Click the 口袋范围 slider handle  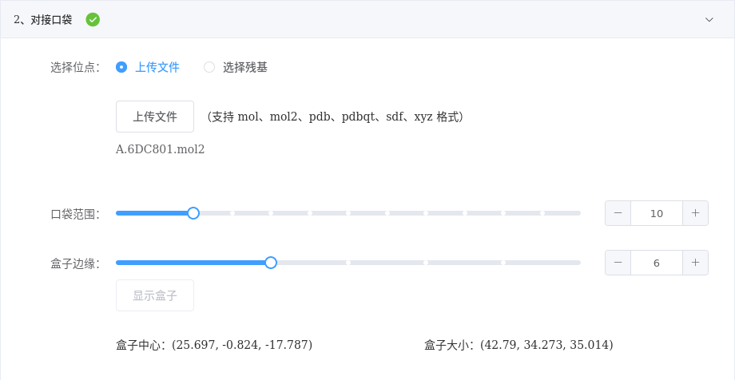[x=193, y=213]
